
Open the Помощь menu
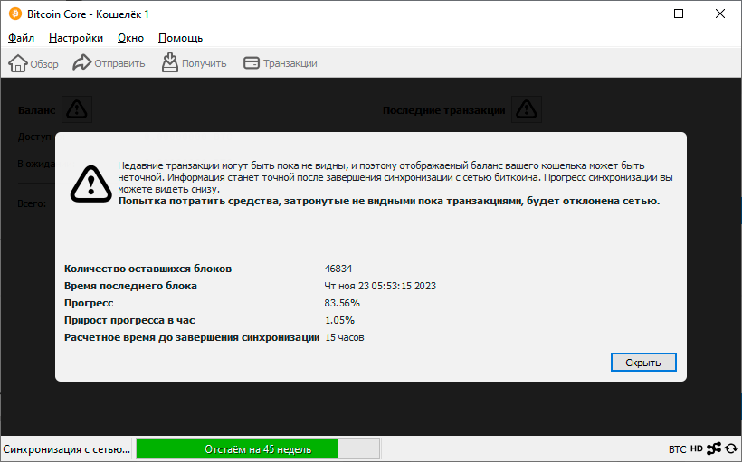[180, 38]
